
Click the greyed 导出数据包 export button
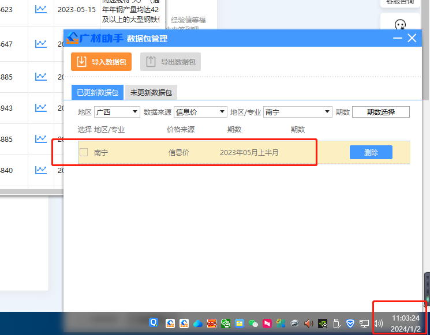point(170,62)
